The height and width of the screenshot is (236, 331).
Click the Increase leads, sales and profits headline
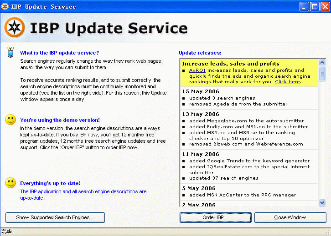pos(231,64)
